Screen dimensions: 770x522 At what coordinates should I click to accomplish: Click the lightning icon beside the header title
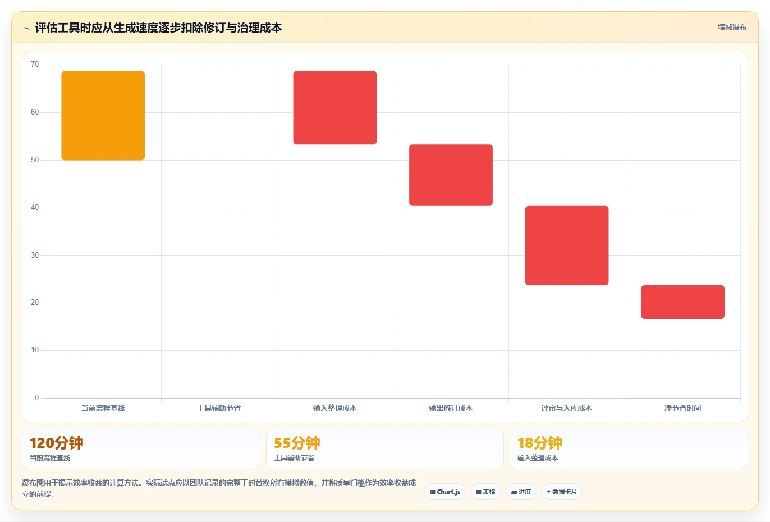26,28
